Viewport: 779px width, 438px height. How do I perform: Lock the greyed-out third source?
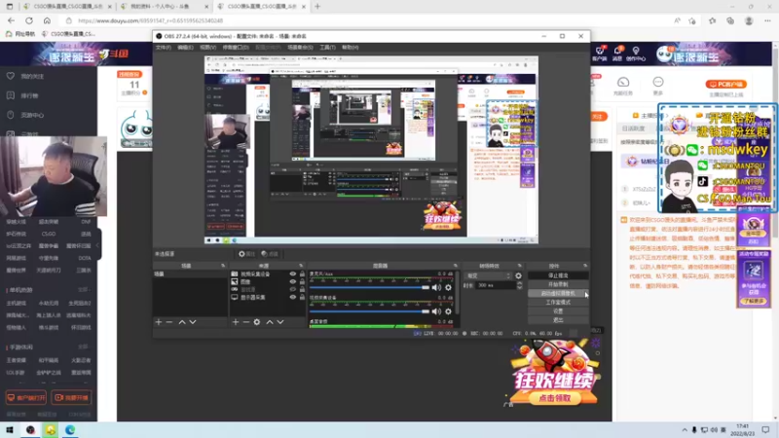(302, 289)
